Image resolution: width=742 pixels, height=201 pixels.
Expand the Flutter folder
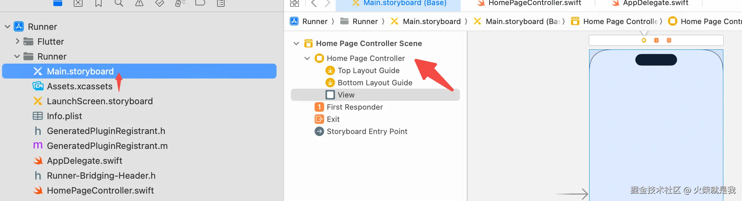pos(17,41)
